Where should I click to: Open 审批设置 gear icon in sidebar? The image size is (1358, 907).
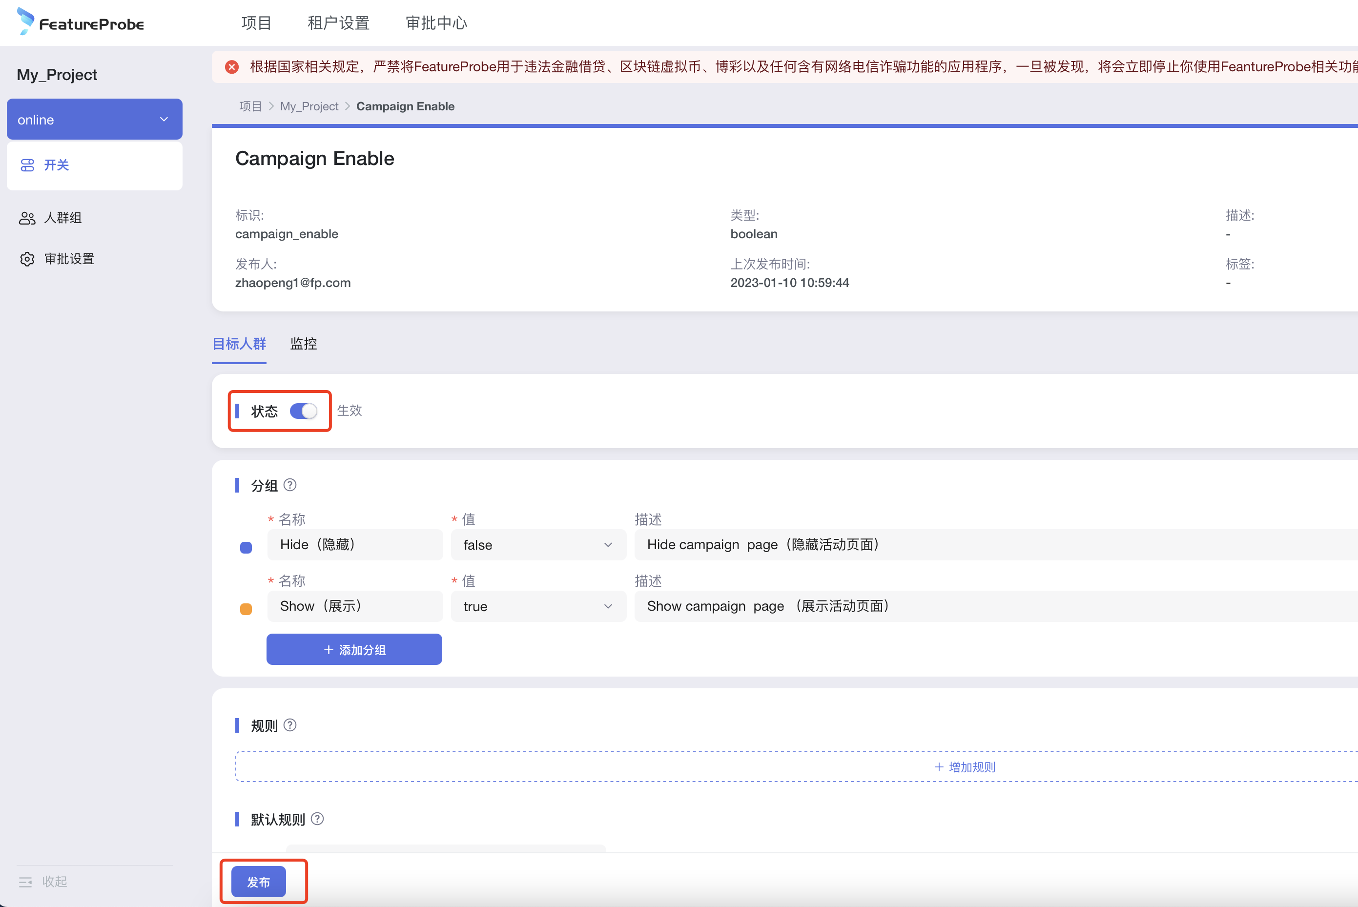27,259
